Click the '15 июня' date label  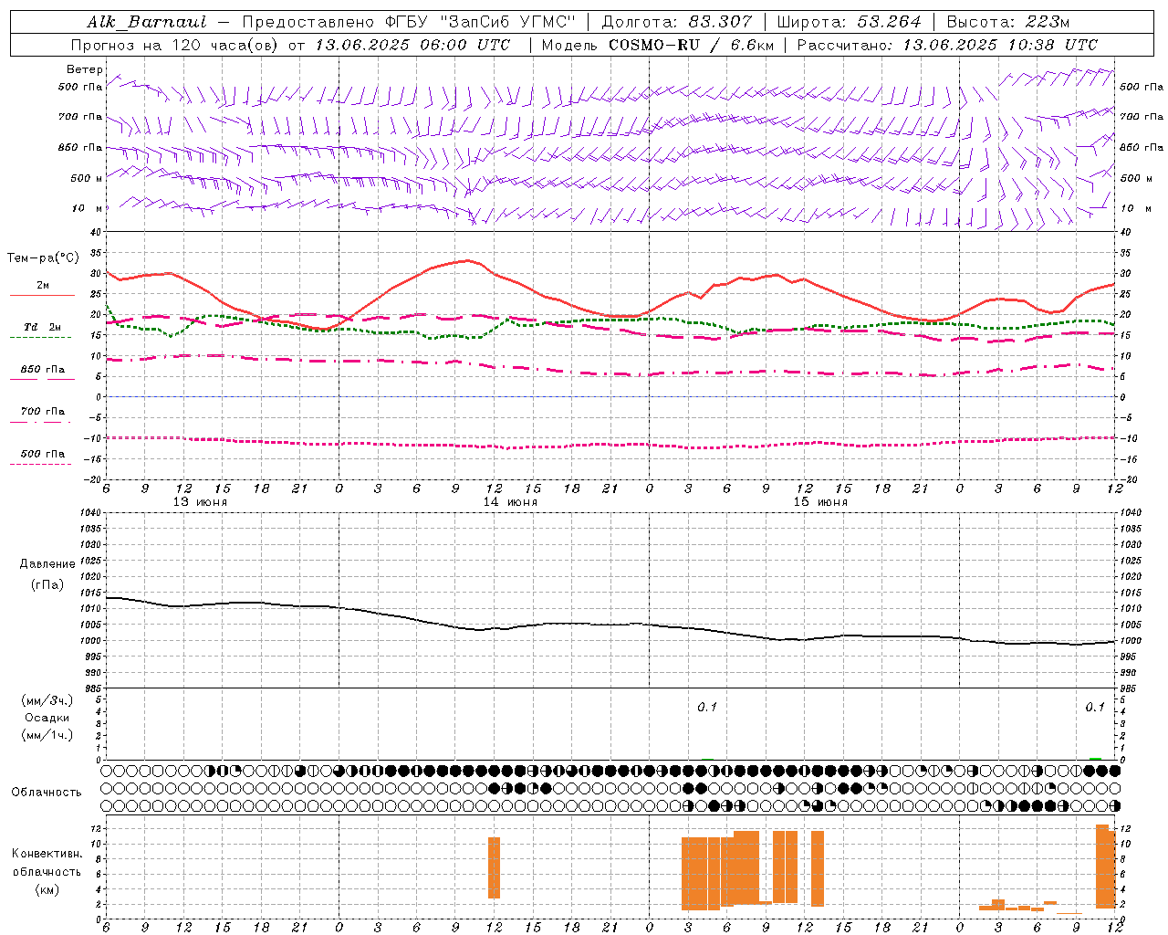tap(820, 502)
